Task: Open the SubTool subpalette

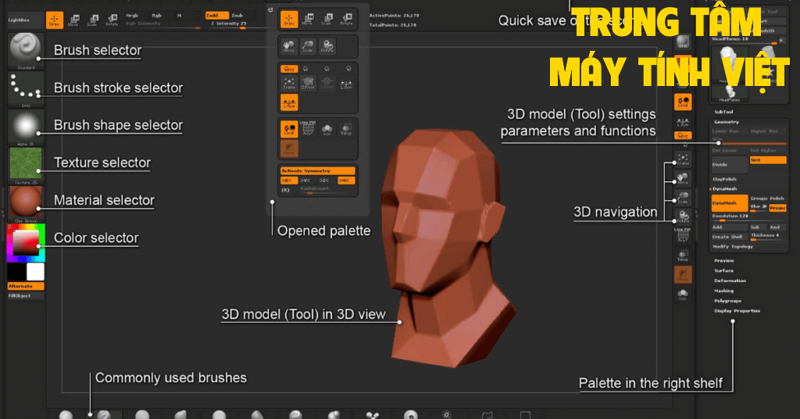Action: point(725,112)
